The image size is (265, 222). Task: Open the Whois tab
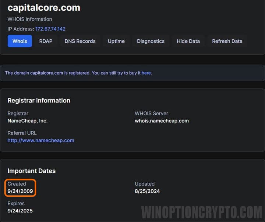click(x=20, y=41)
